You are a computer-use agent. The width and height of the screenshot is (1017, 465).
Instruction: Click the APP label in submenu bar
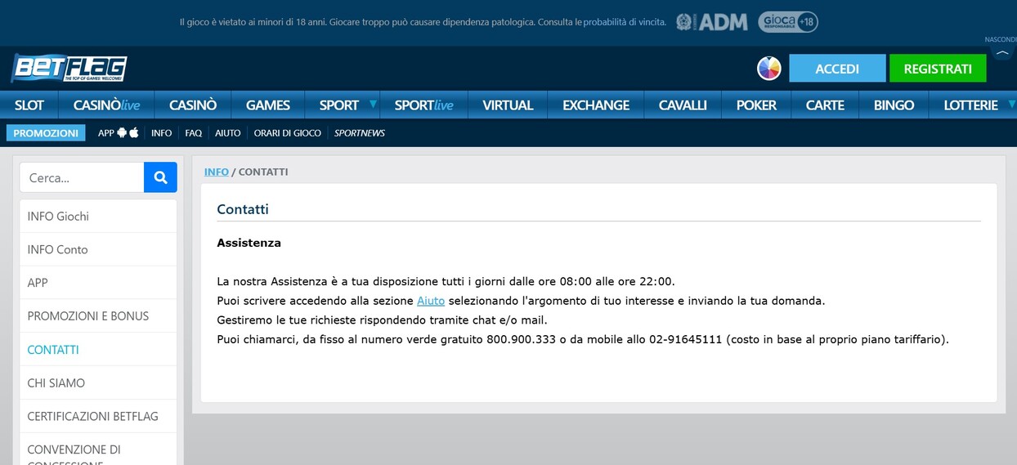point(106,132)
